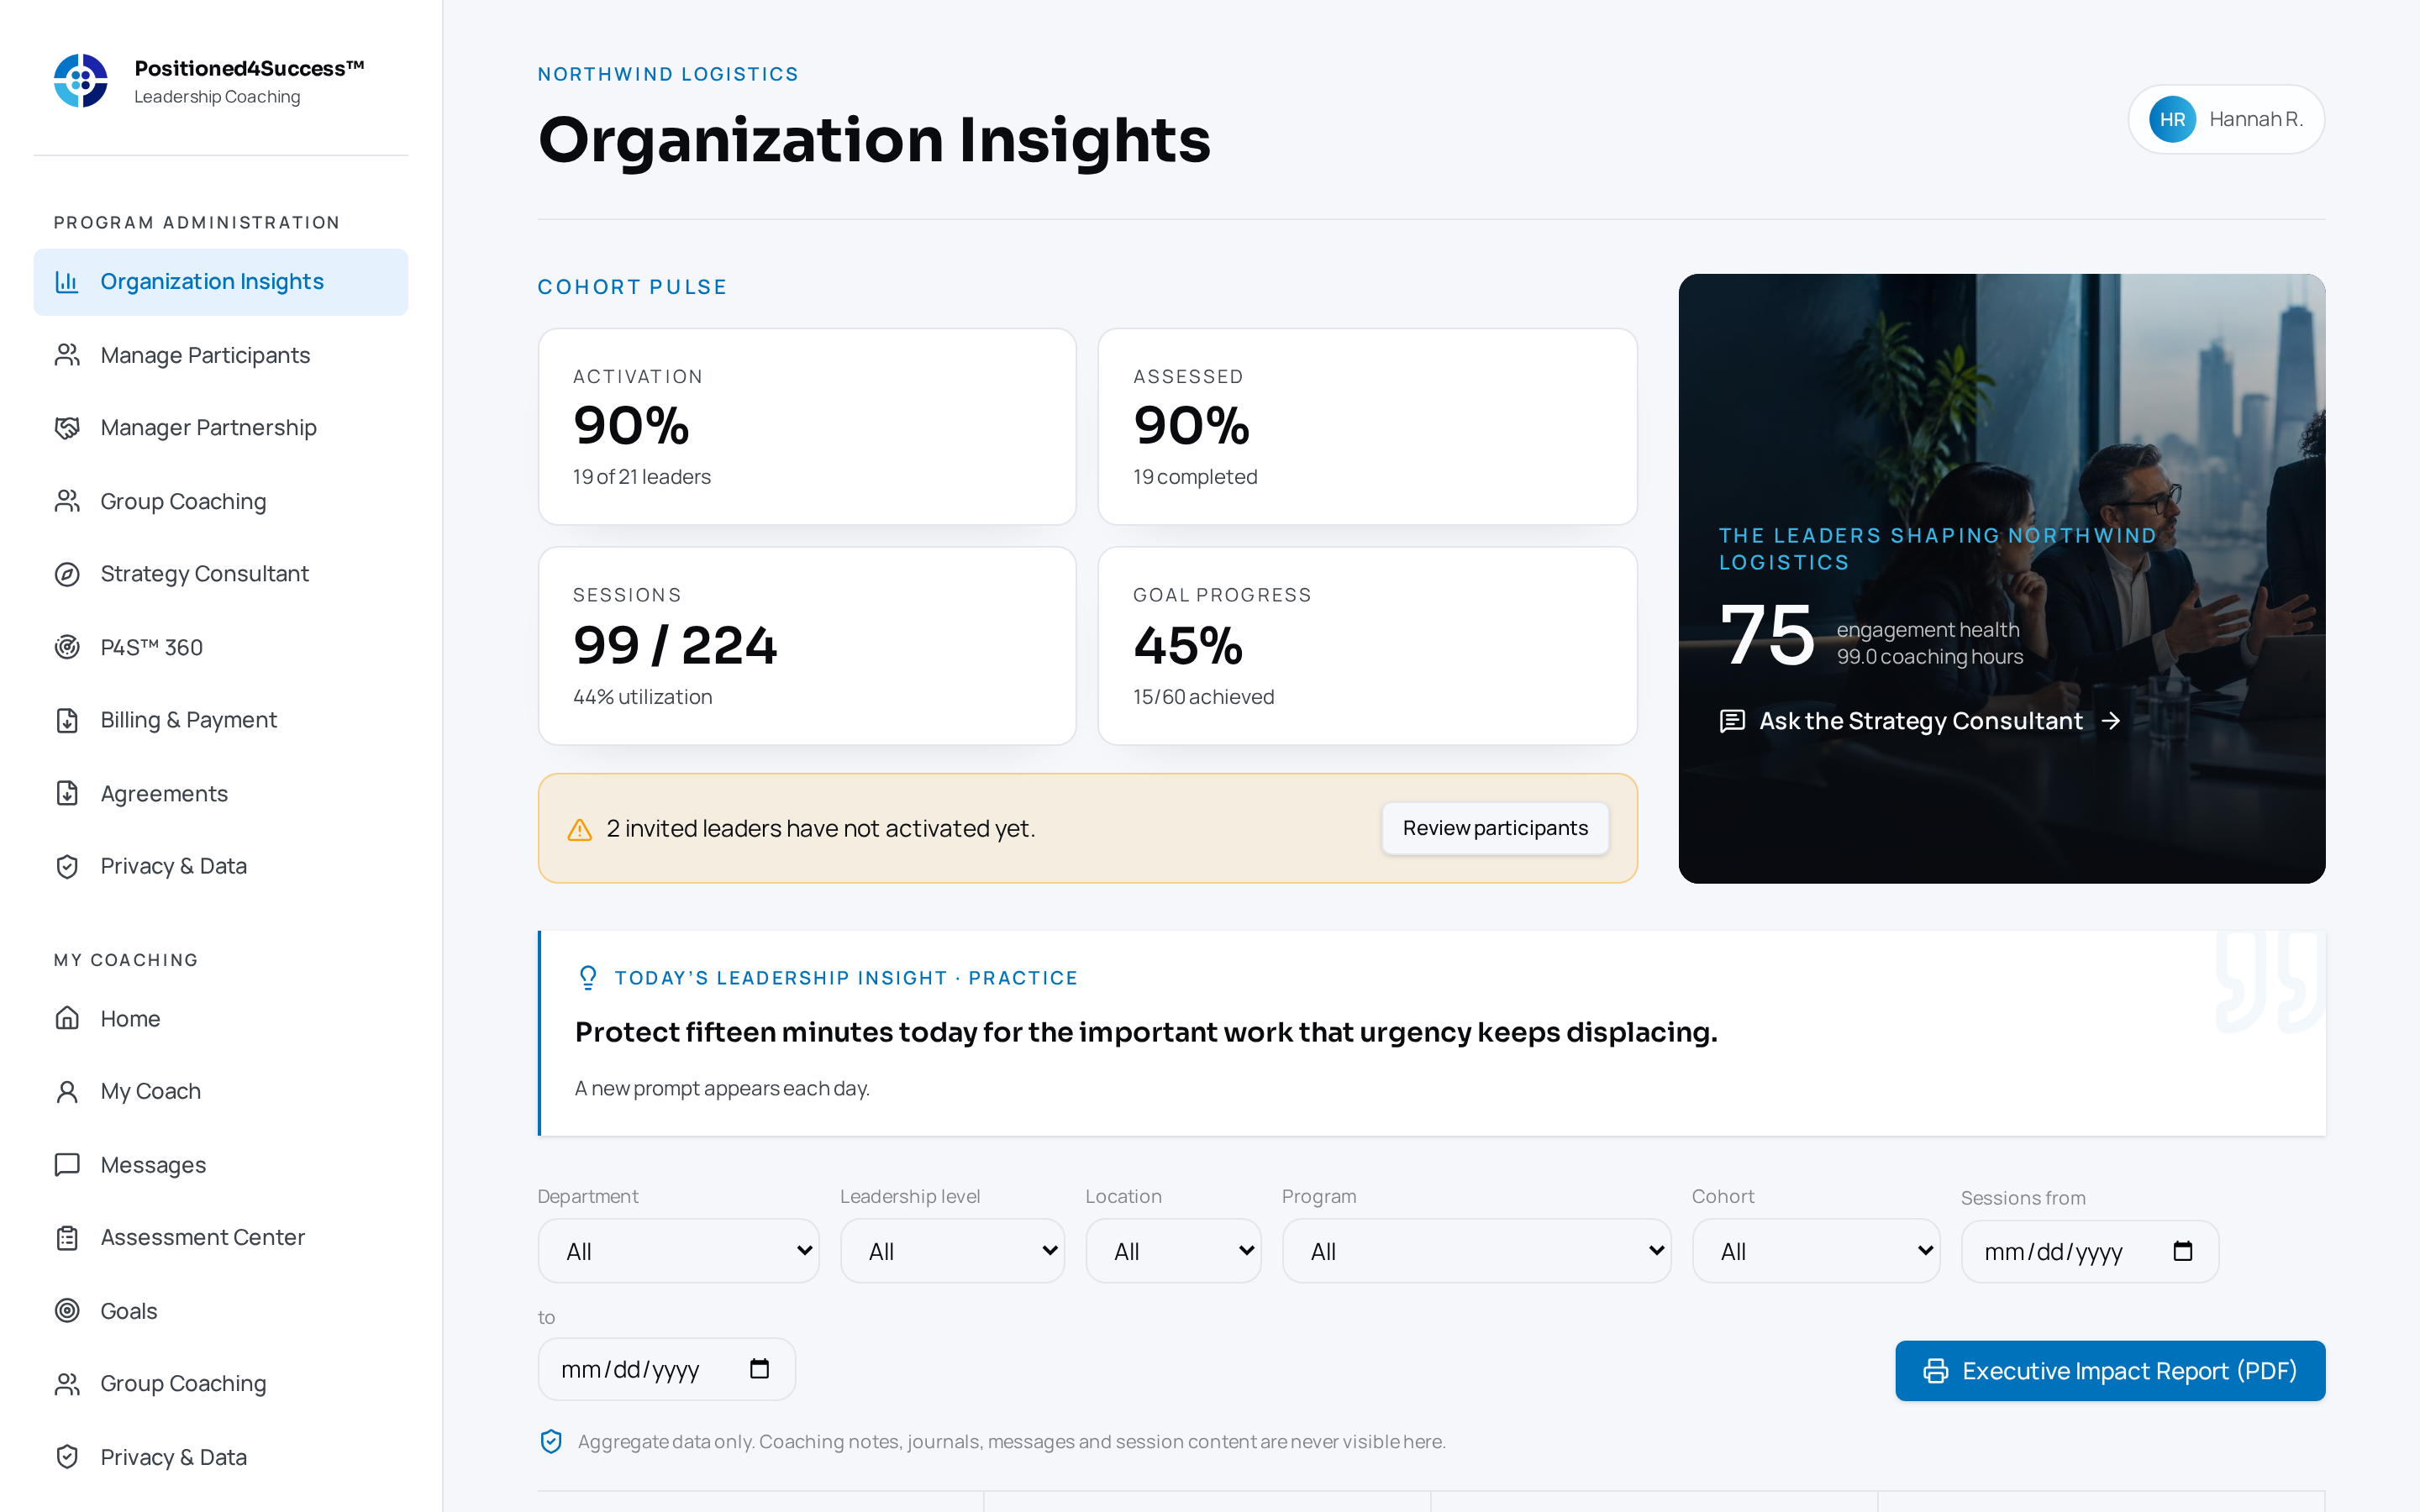
Task: Click the message icon beside Ask the Strategy Consultant
Action: (1732, 721)
